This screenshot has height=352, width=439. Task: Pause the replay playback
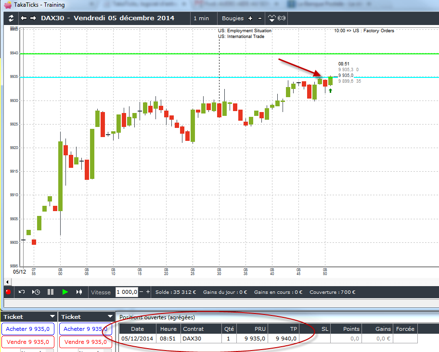(51, 292)
